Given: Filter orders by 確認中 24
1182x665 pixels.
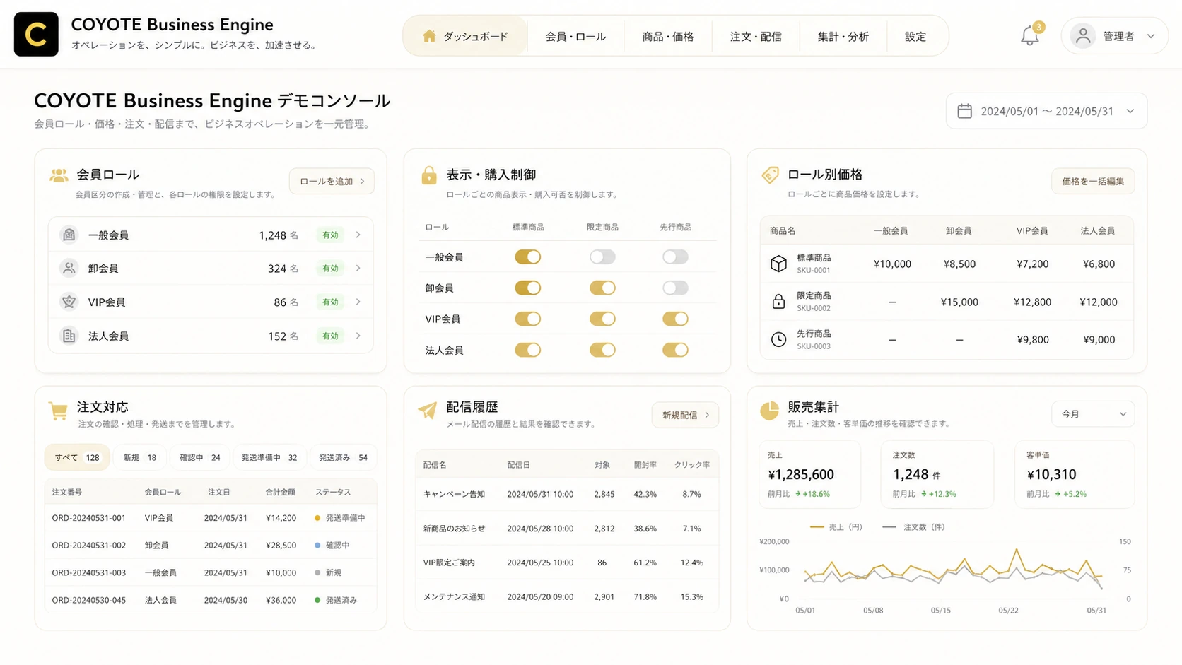Looking at the screenshot, I should tap(200, 457).
